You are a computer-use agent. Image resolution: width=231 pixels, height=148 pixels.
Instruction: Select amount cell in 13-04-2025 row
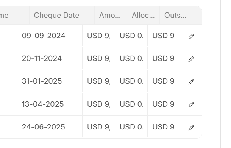[99, 104]
